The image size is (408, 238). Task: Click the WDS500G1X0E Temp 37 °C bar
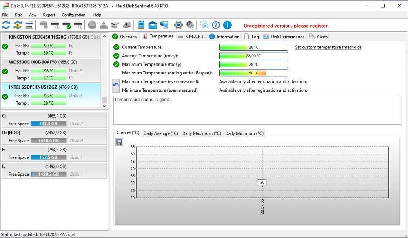(x=49, y=78)
